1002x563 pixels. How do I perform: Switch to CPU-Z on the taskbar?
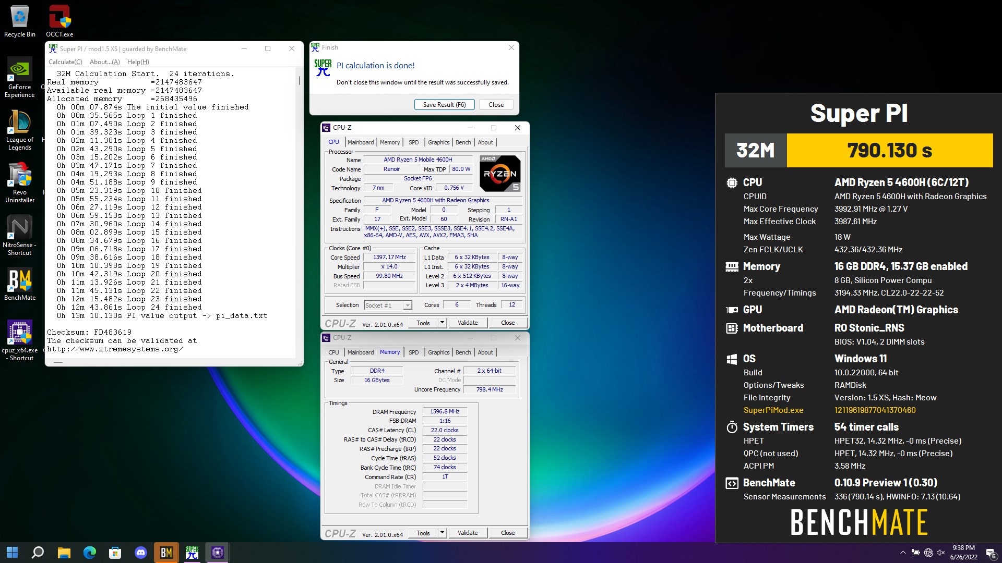coord(218,552)
